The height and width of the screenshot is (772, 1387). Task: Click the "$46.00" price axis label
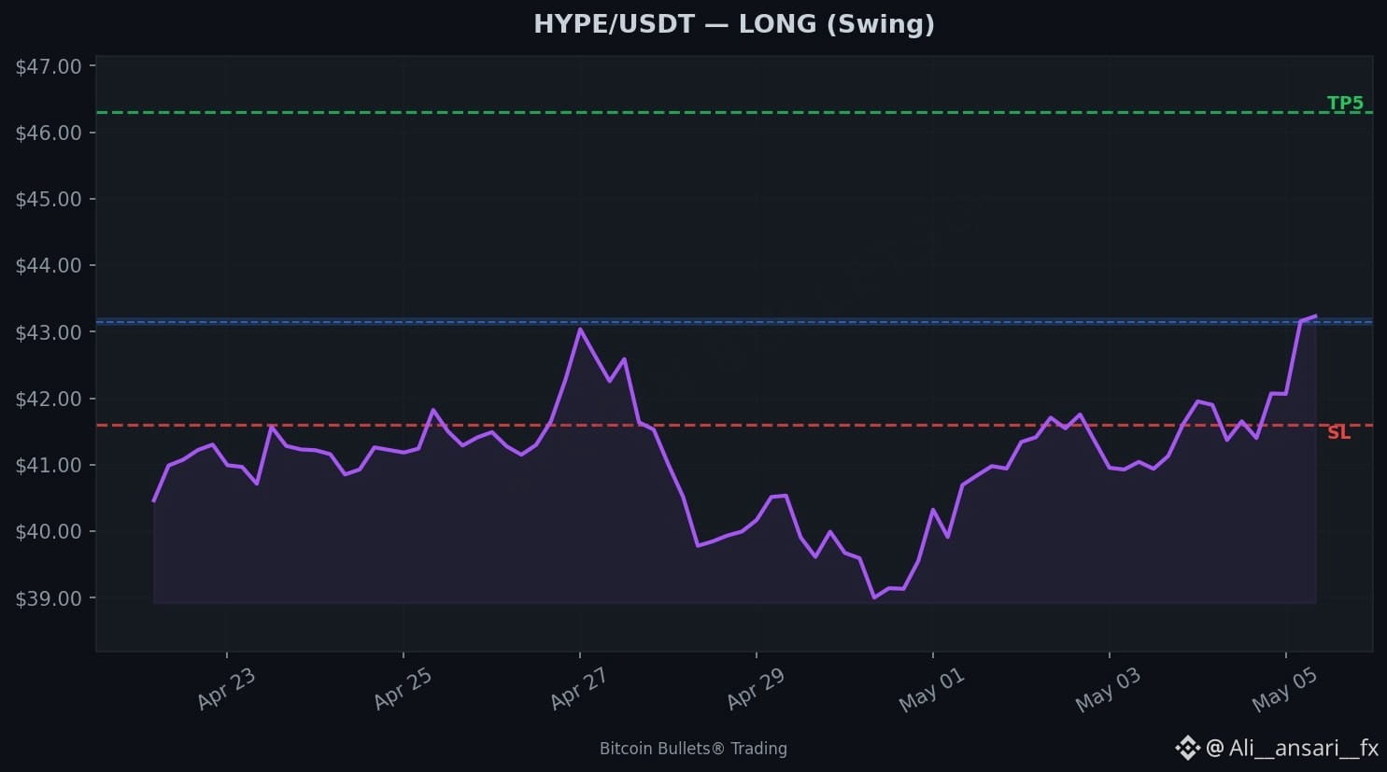[x=49, y=133]
